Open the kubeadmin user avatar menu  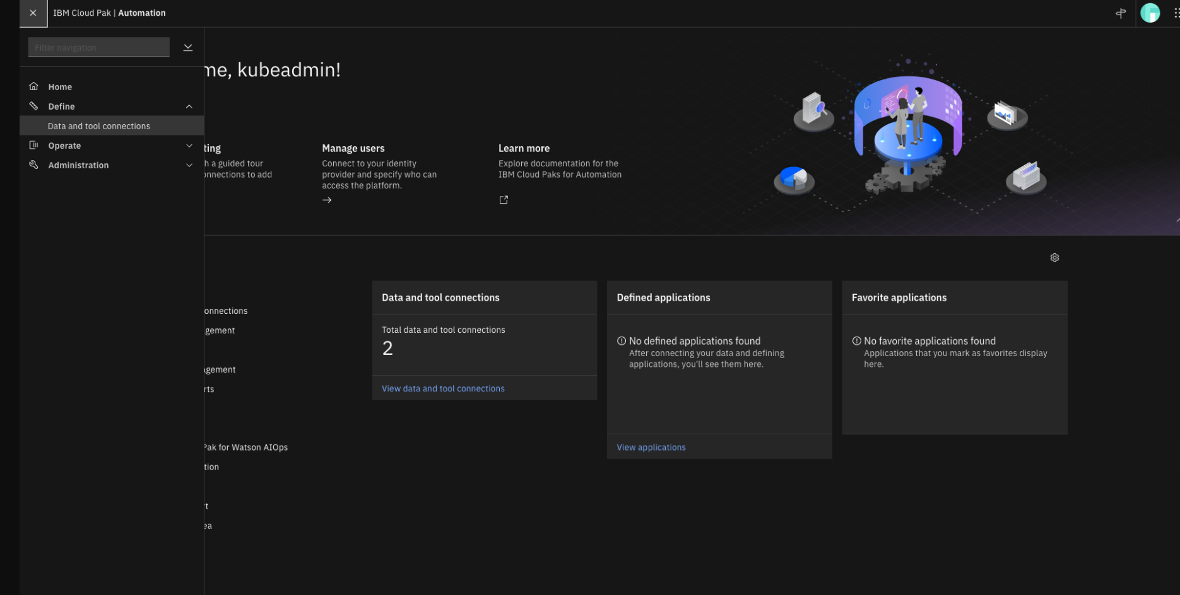tap(1150, 13)
